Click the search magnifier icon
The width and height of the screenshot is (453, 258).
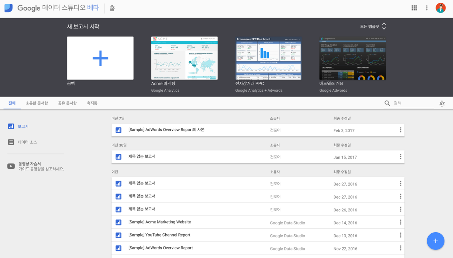tap(387, 103)
